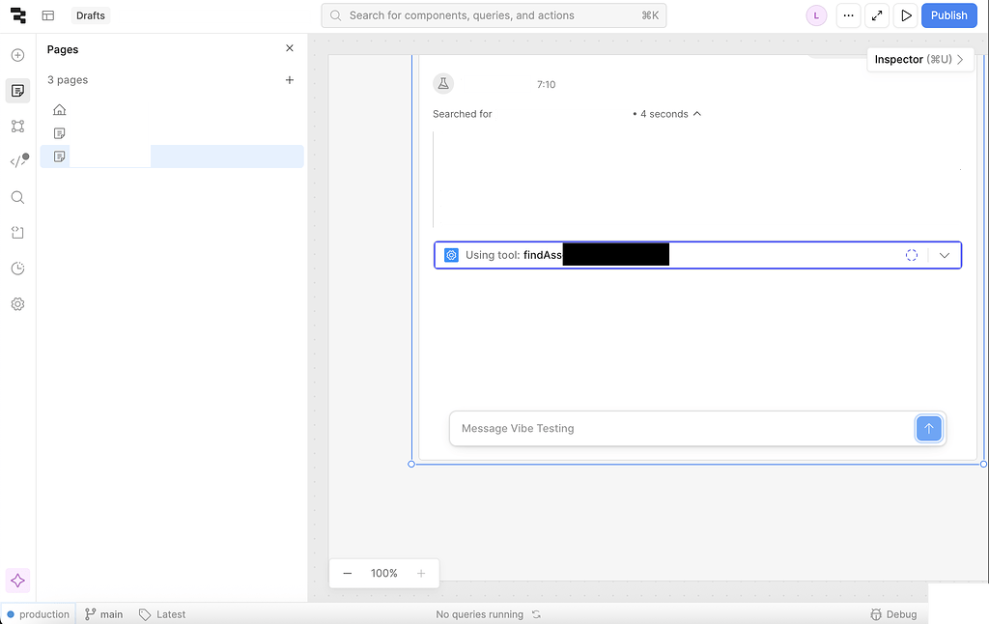Expand the Using tool findAss details
This screenshot has width=989, height=624.
pos(945,254)
